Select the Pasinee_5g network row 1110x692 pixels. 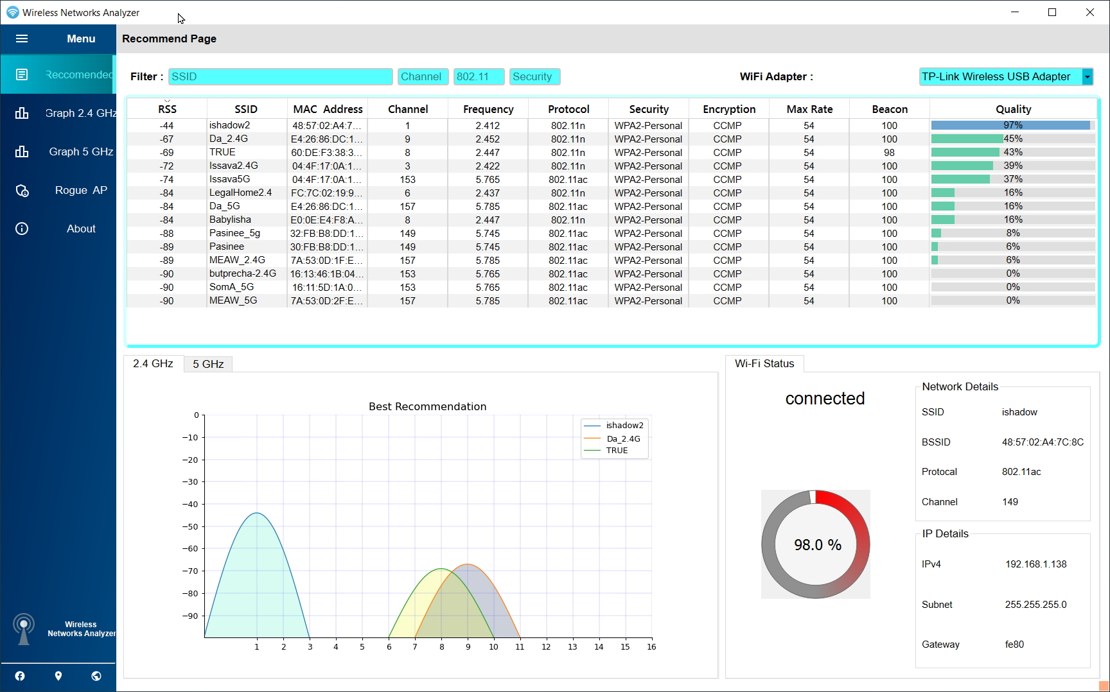612,233
